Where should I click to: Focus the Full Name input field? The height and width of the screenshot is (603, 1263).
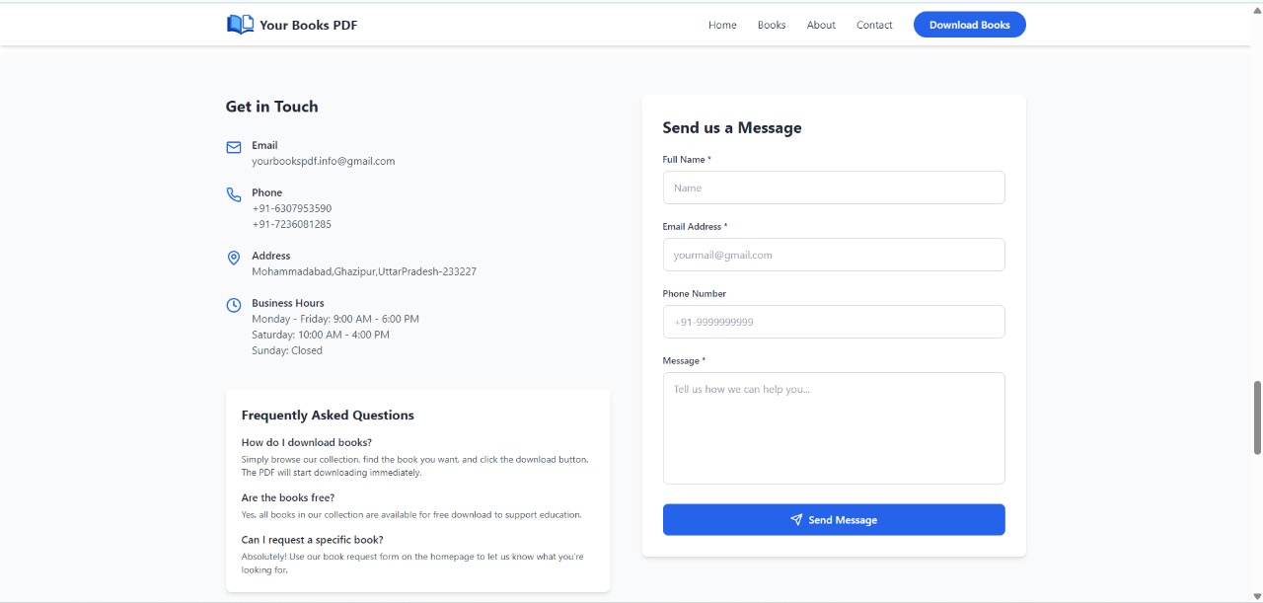tap(834, 188)
